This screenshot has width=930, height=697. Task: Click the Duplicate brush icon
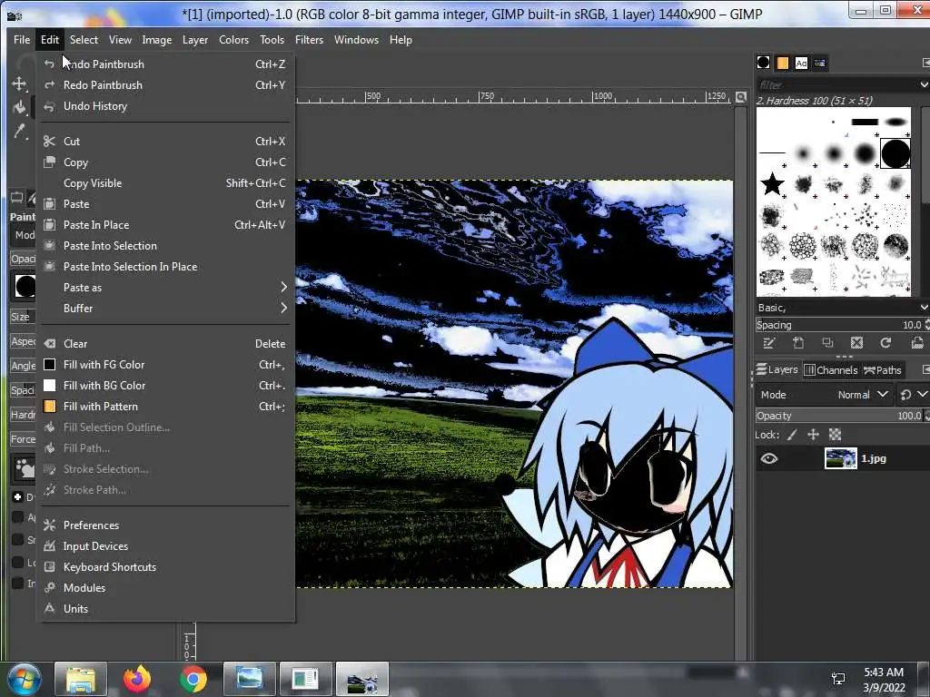(827, 342)
